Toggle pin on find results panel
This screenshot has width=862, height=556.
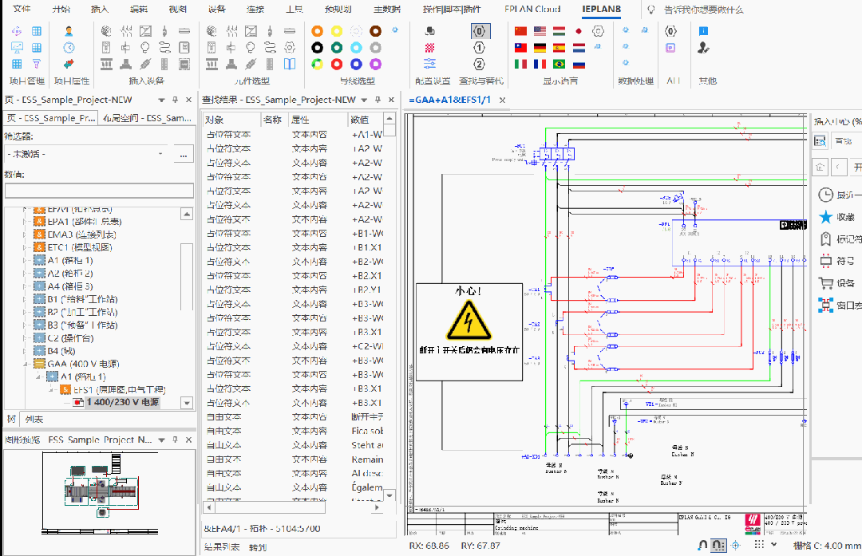click(x=378, y=101)
